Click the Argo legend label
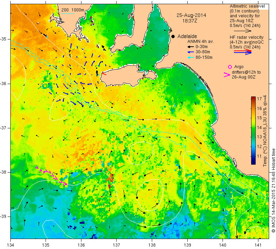 (239, 67)
